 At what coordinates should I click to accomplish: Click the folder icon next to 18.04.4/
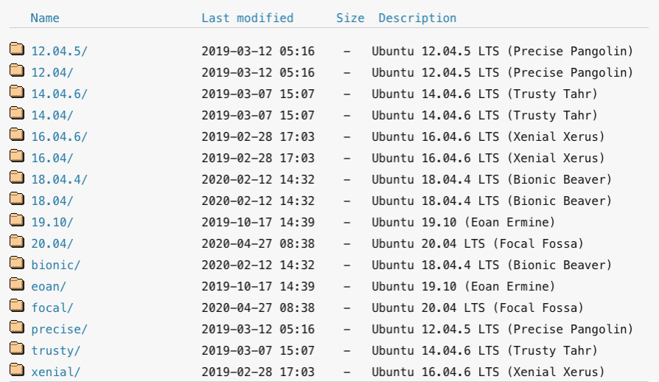[x=17, y=178]
